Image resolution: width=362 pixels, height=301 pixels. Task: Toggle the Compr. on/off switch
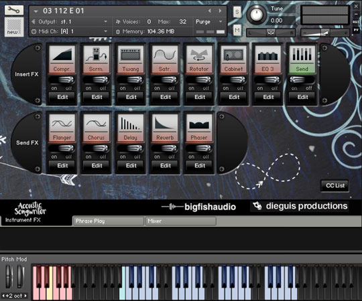tap(62, 80)
